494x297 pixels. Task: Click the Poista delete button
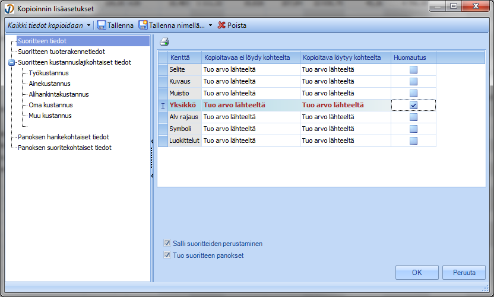pyautogui.click(x=232, y=25)
